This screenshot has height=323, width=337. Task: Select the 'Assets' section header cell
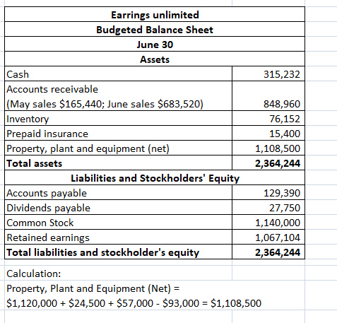pyautogui.click(x=155, y=59)
